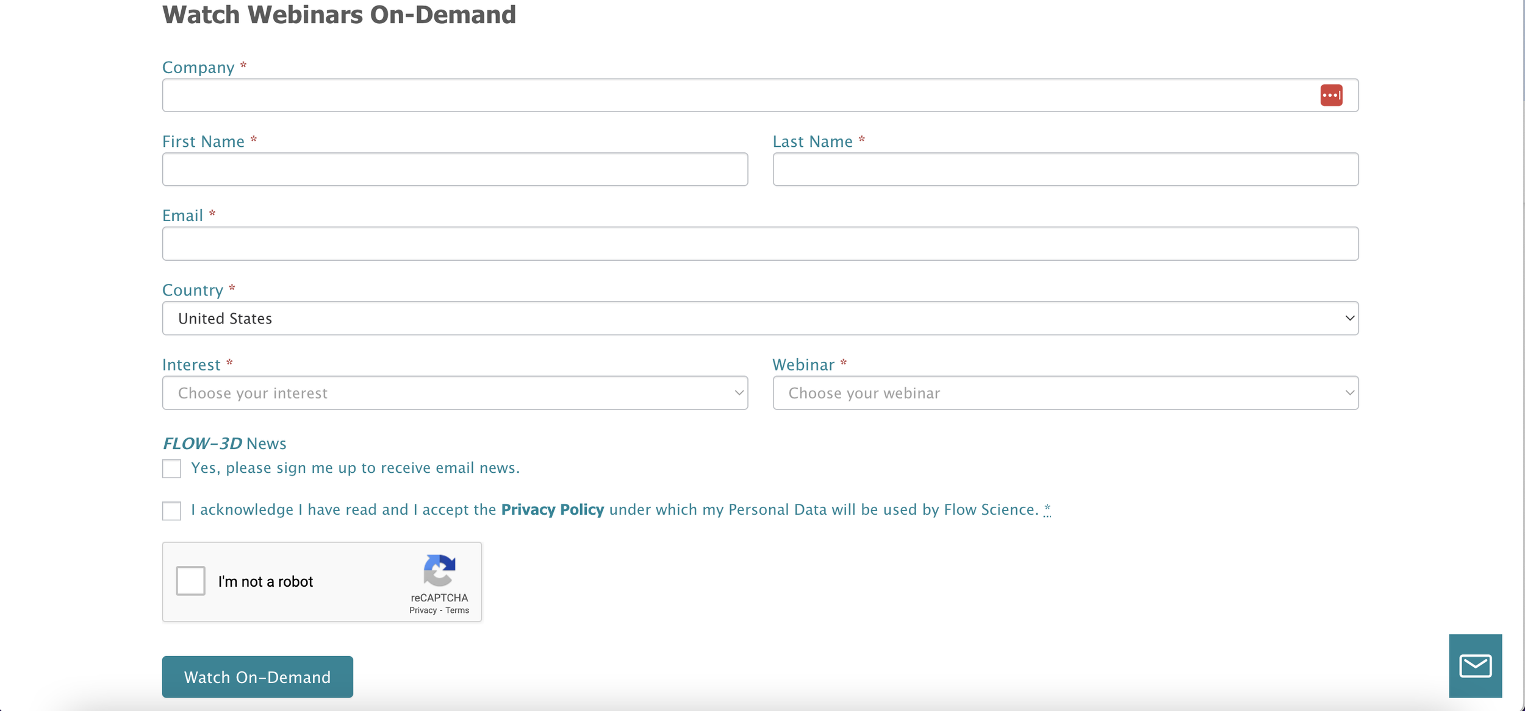
Task: Check the email news sign-up checkbox
Action: [x=171, y=469]
